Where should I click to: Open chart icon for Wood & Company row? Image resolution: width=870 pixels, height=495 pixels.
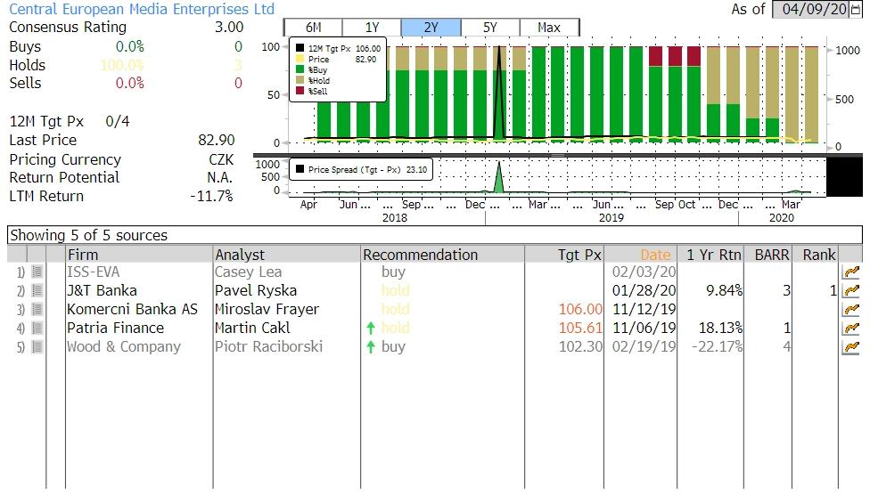coord(850,347)
